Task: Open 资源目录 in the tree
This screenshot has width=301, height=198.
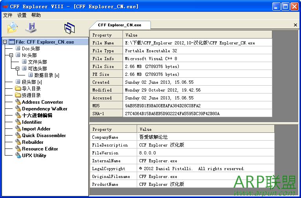Action: pyautogui.click(x=31, y=95)
